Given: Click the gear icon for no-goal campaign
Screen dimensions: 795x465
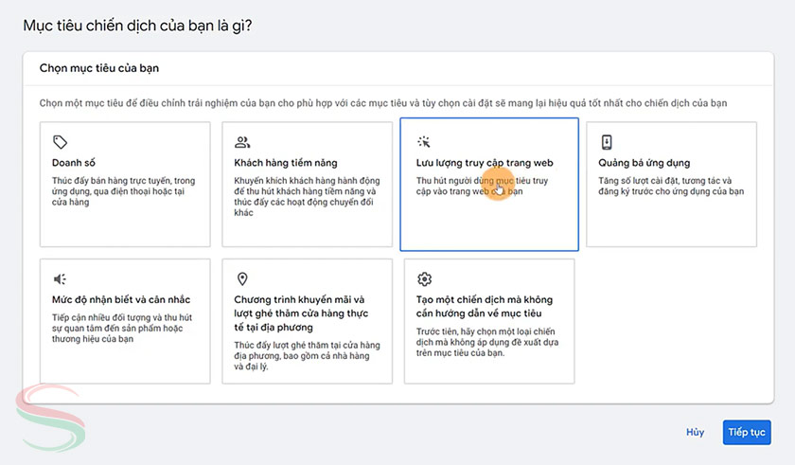Looking at the screenshot, I should click(x=425, y=278).
